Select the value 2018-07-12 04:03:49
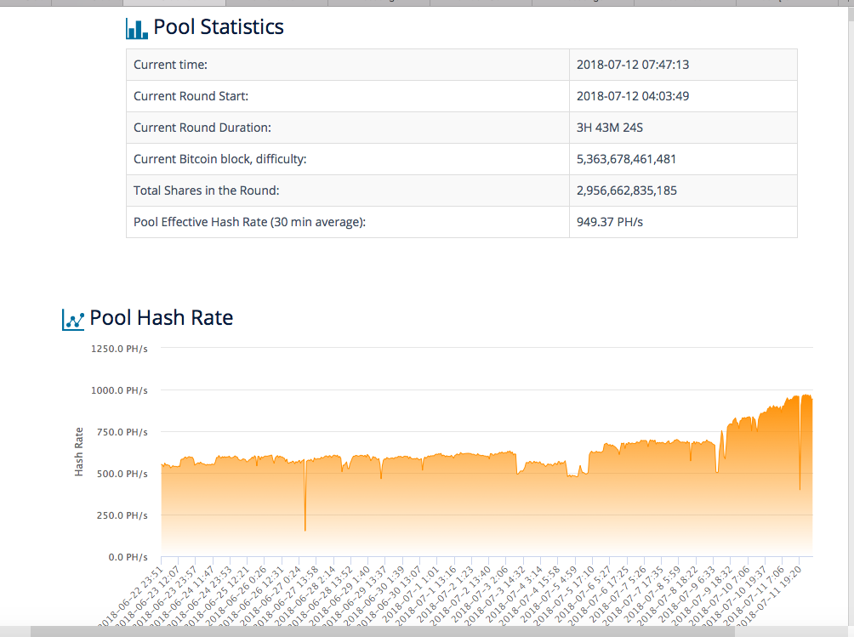 (632, 96)
